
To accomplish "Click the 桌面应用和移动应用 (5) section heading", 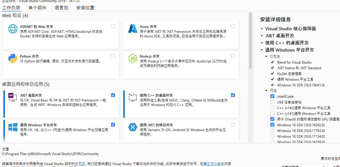I will click(26, 84).
